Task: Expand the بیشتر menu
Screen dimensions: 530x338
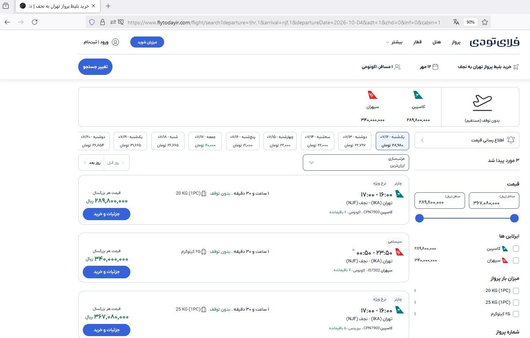Action: (x=394, y=42)
